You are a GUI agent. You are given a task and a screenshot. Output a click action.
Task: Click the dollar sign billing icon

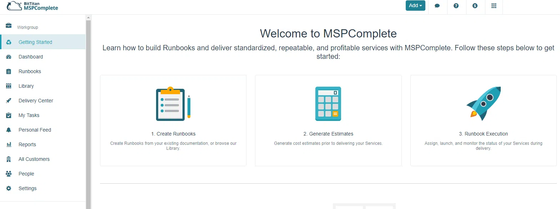[x=475, y=6]
